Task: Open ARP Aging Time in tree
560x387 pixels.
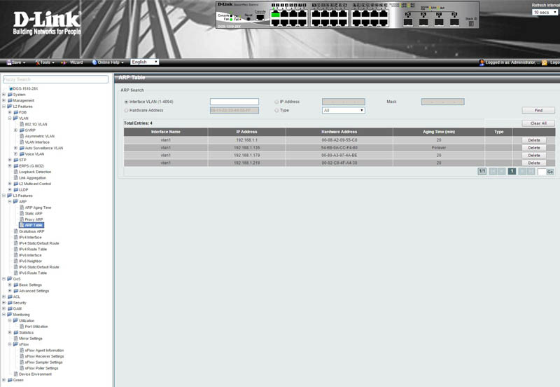Action: pyautogui.click(x=38, y=208)
